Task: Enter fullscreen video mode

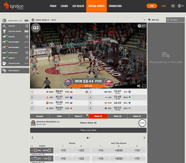Action: point(144,86)
